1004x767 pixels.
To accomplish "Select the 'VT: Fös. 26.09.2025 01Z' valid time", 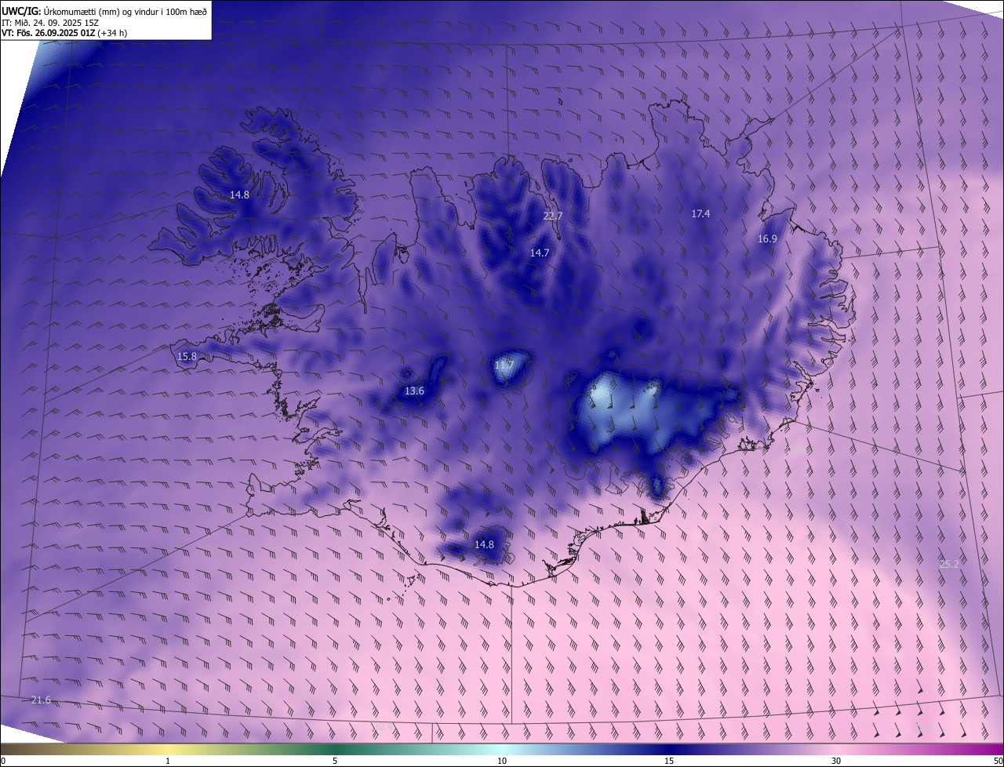I will pyautogui.click(x=48, y=33).
